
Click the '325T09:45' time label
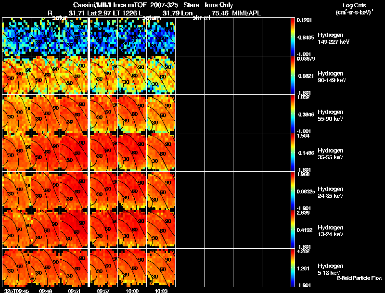[16, 291]
